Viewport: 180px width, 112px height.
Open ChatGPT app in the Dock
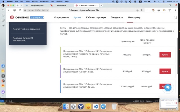(x=73, y=107)
